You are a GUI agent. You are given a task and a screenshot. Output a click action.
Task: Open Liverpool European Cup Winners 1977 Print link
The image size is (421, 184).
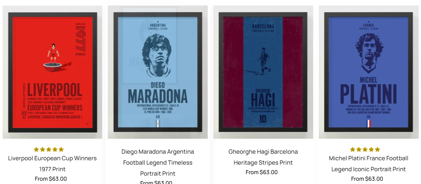pos(52,164)
